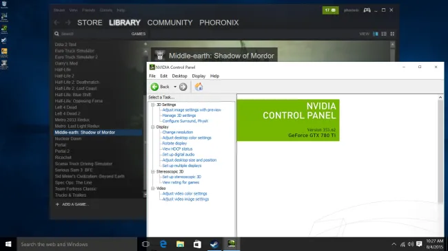Open the Desktop menu in NVIDIA Control Panel

(179, 76)
